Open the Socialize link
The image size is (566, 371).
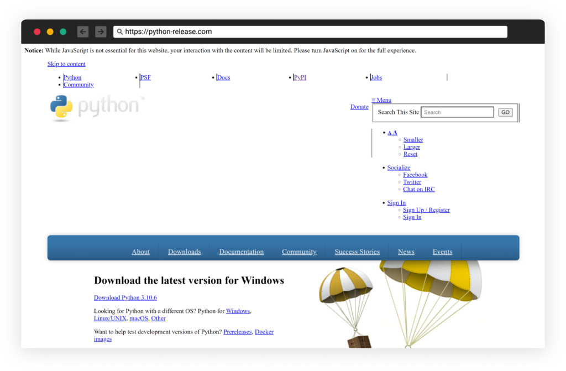point(399,168)
